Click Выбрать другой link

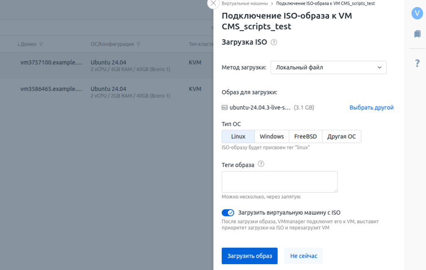(x=371, y=108)
